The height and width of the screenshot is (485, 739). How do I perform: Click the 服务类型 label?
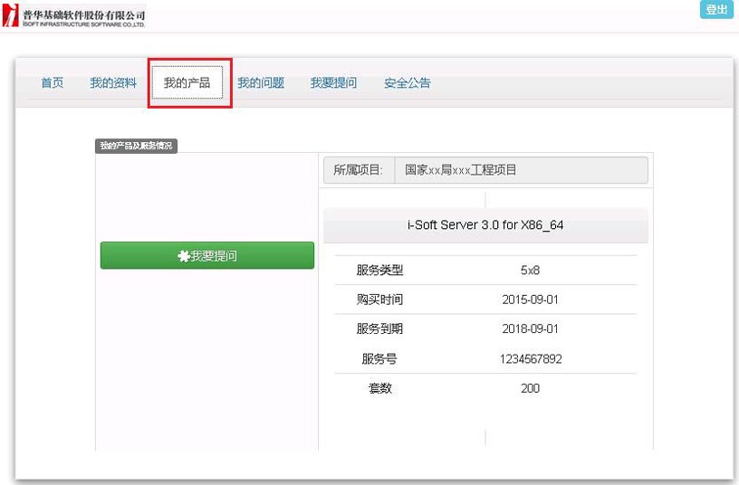[379, 271]
